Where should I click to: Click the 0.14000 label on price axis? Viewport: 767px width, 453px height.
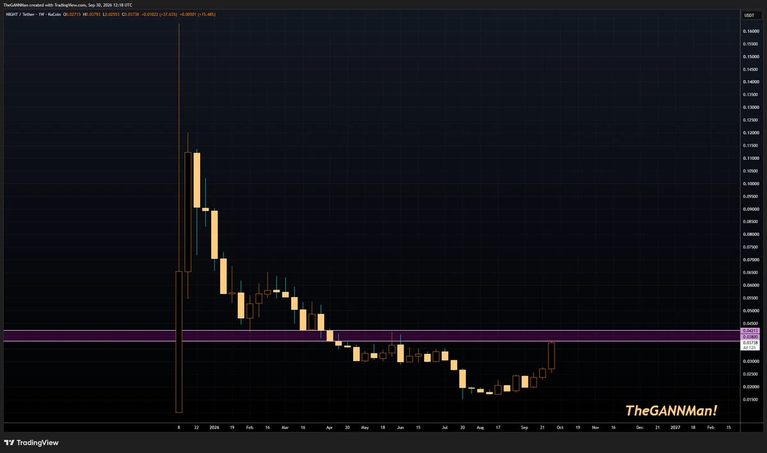click(x=751, y=82)
